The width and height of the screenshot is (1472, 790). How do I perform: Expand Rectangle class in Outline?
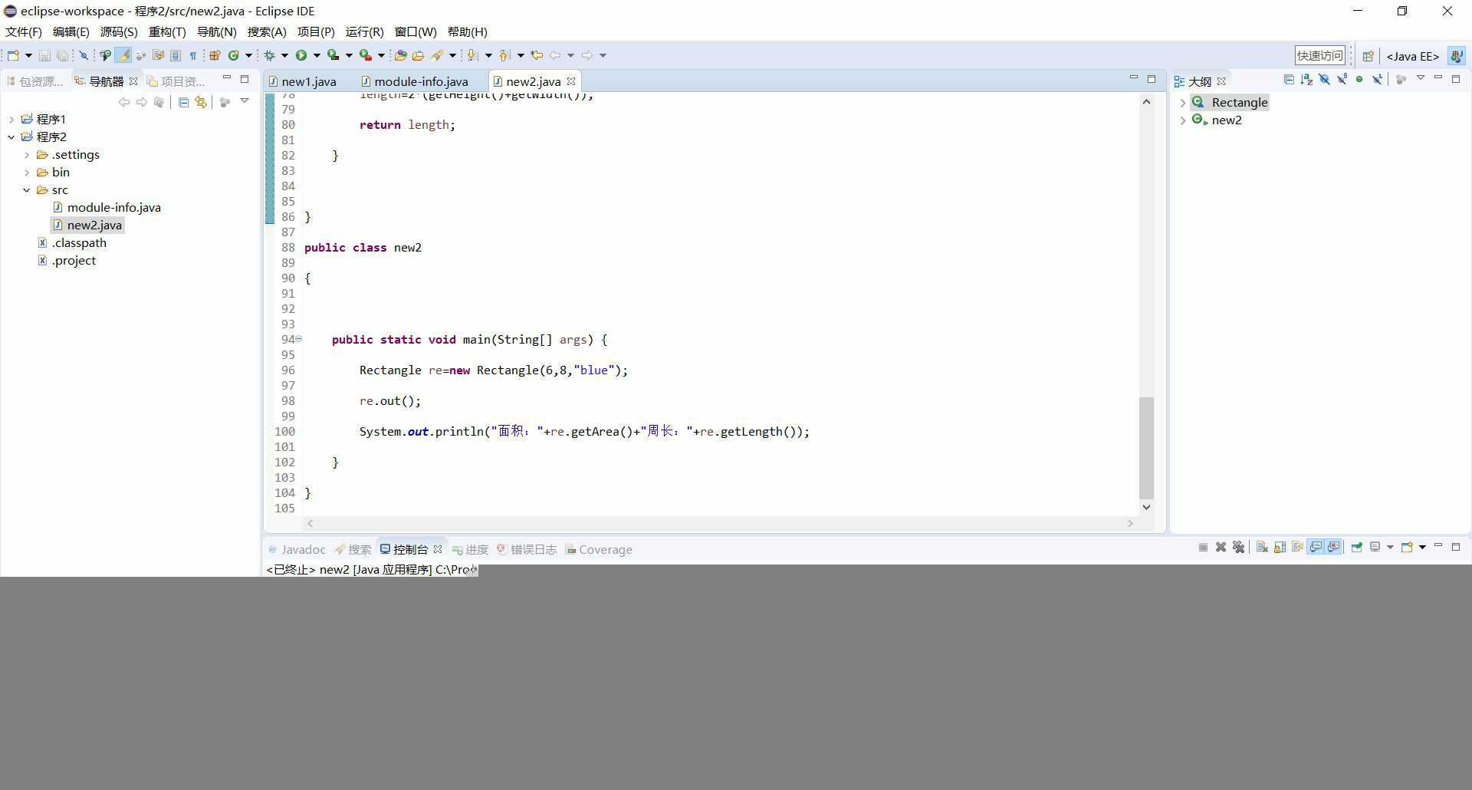click(1183, 103)
